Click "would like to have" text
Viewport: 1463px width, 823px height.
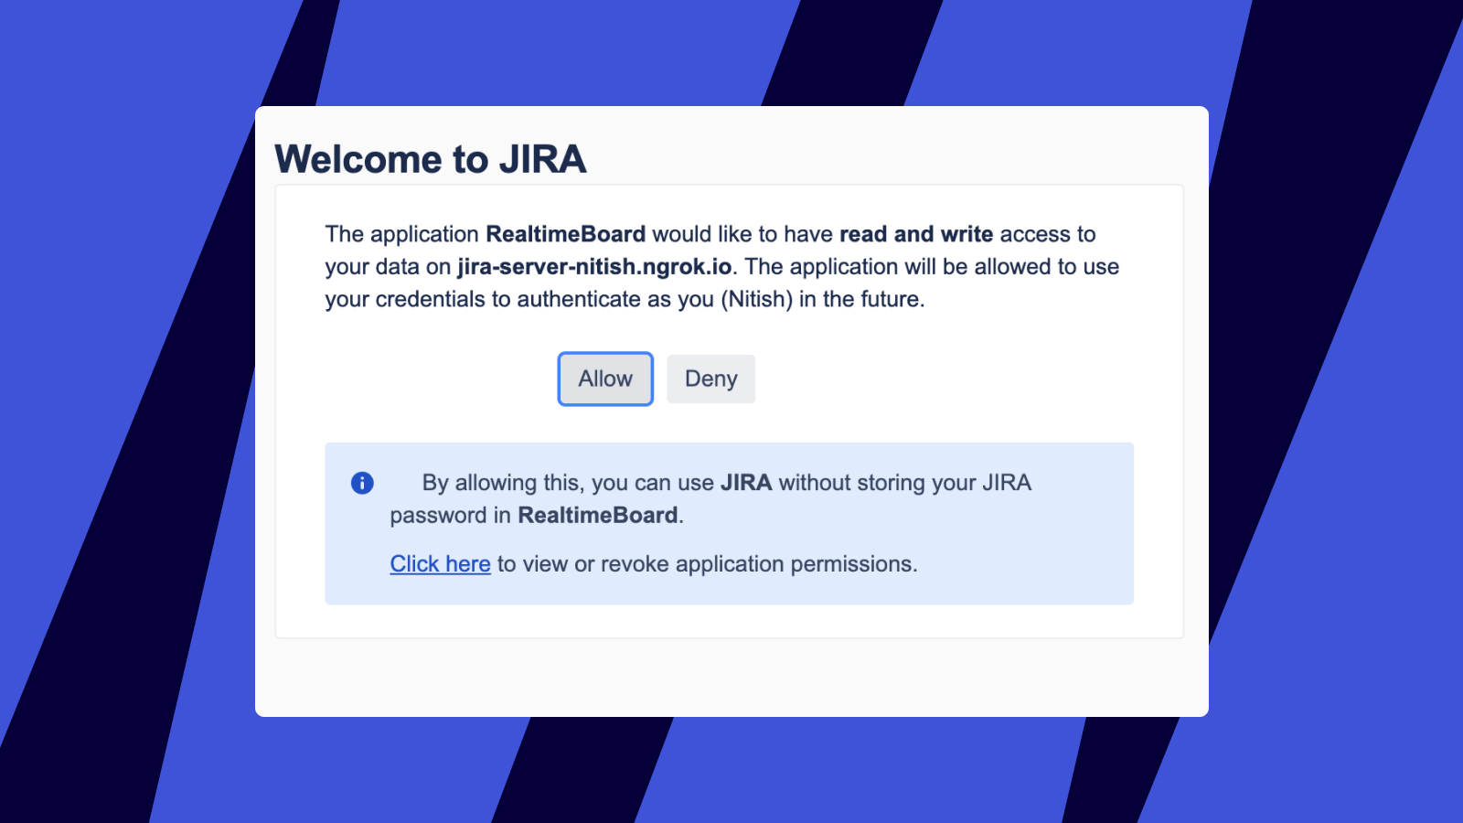[x=742, y=234]
